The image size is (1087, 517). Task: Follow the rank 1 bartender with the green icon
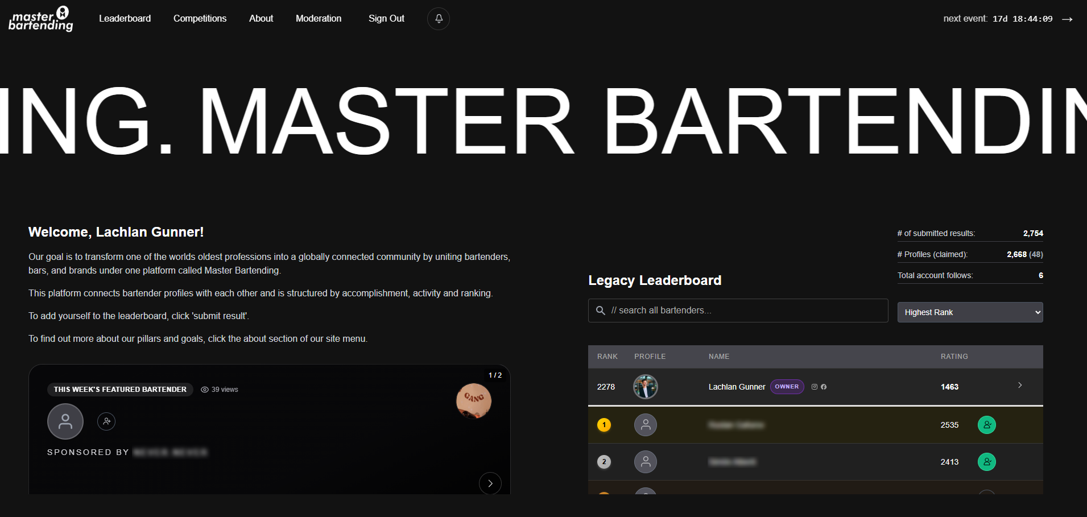pos(986,424)
